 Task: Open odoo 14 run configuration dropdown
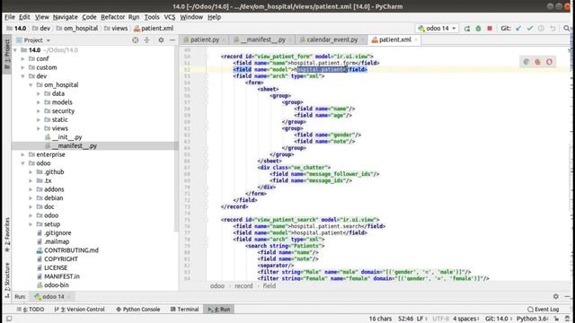tap(438, 28)
